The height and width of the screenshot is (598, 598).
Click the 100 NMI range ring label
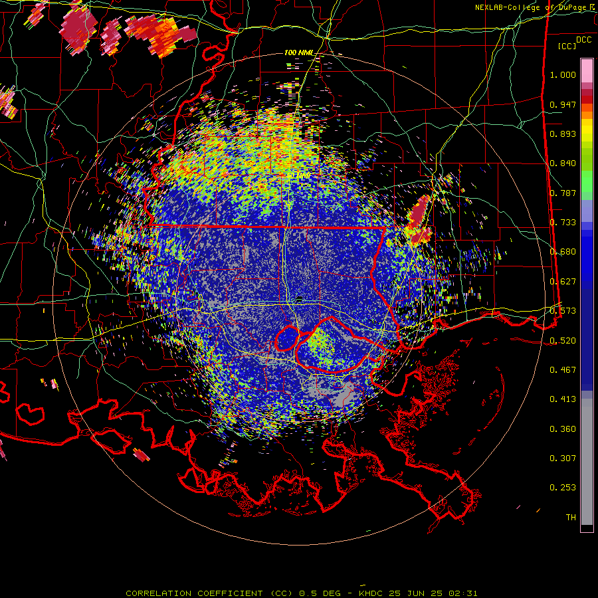coord(298,52)
